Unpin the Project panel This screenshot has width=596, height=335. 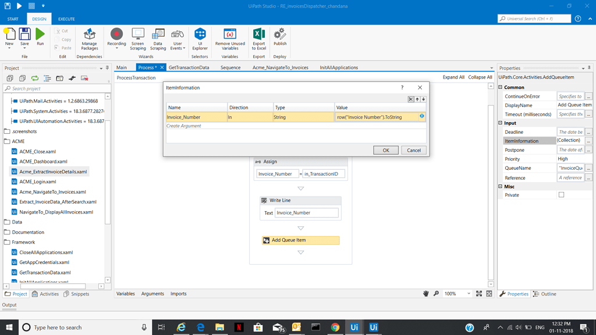107,67
